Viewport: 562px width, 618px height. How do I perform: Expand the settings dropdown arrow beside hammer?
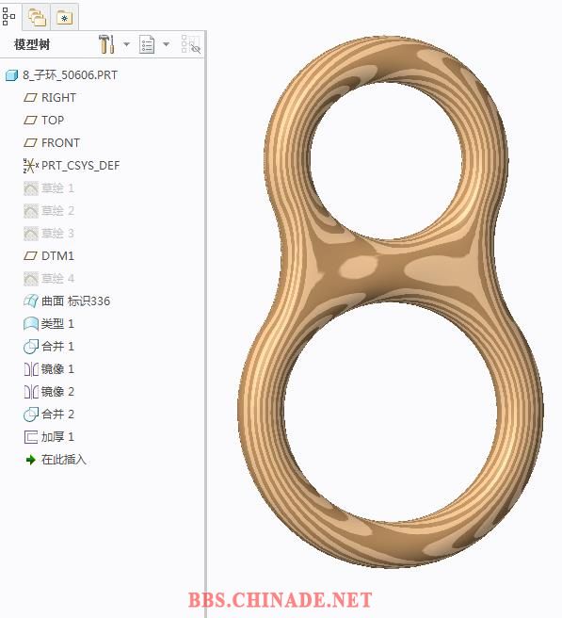[x=126, y=44]
